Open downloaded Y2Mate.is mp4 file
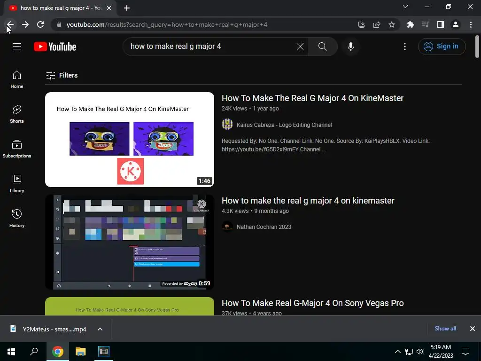Screen dimensions: 481x361 48,329
